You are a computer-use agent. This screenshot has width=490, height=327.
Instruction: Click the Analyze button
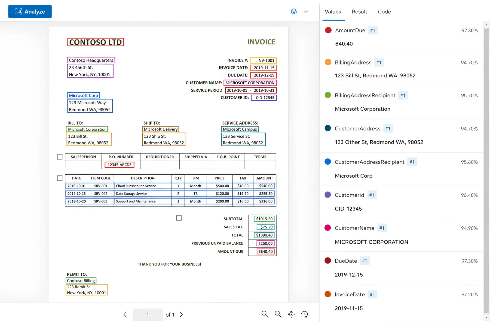tap(30, 11)
